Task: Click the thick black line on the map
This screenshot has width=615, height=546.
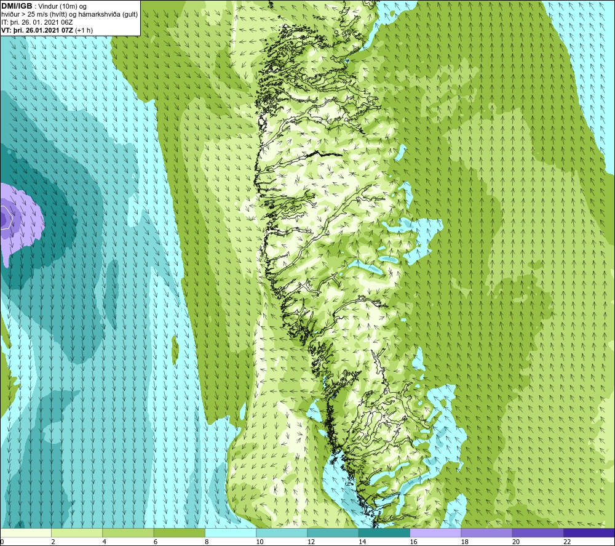Action: pos(324,154)
